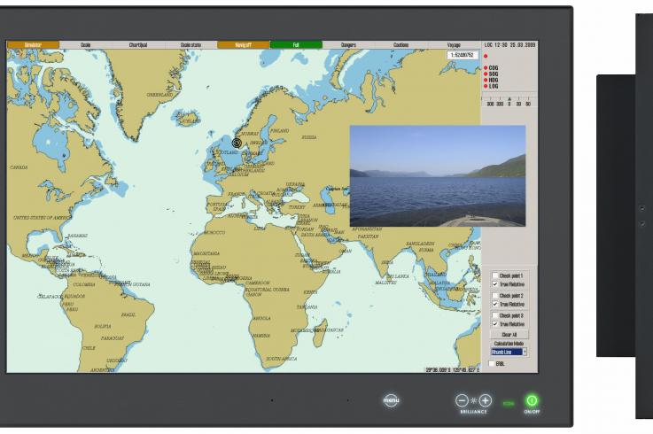Toggle True/Relative under Check point 2
The width and height of the screenshot is (653, 434).
[494, 304]
